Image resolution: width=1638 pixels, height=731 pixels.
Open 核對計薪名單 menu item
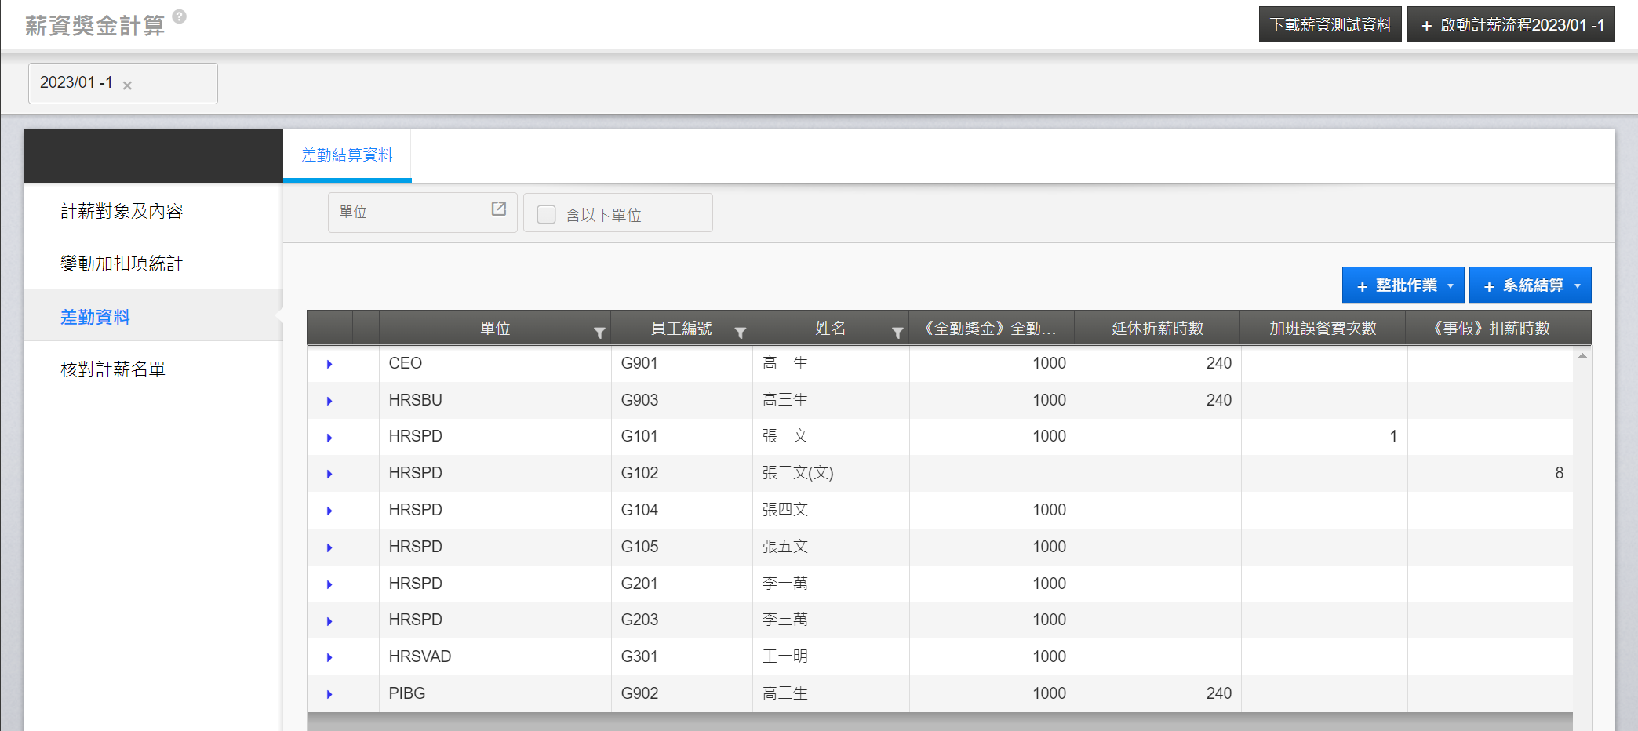coord(113,369)
